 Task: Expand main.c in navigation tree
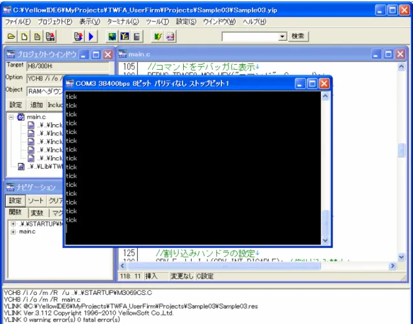[13, 232]
